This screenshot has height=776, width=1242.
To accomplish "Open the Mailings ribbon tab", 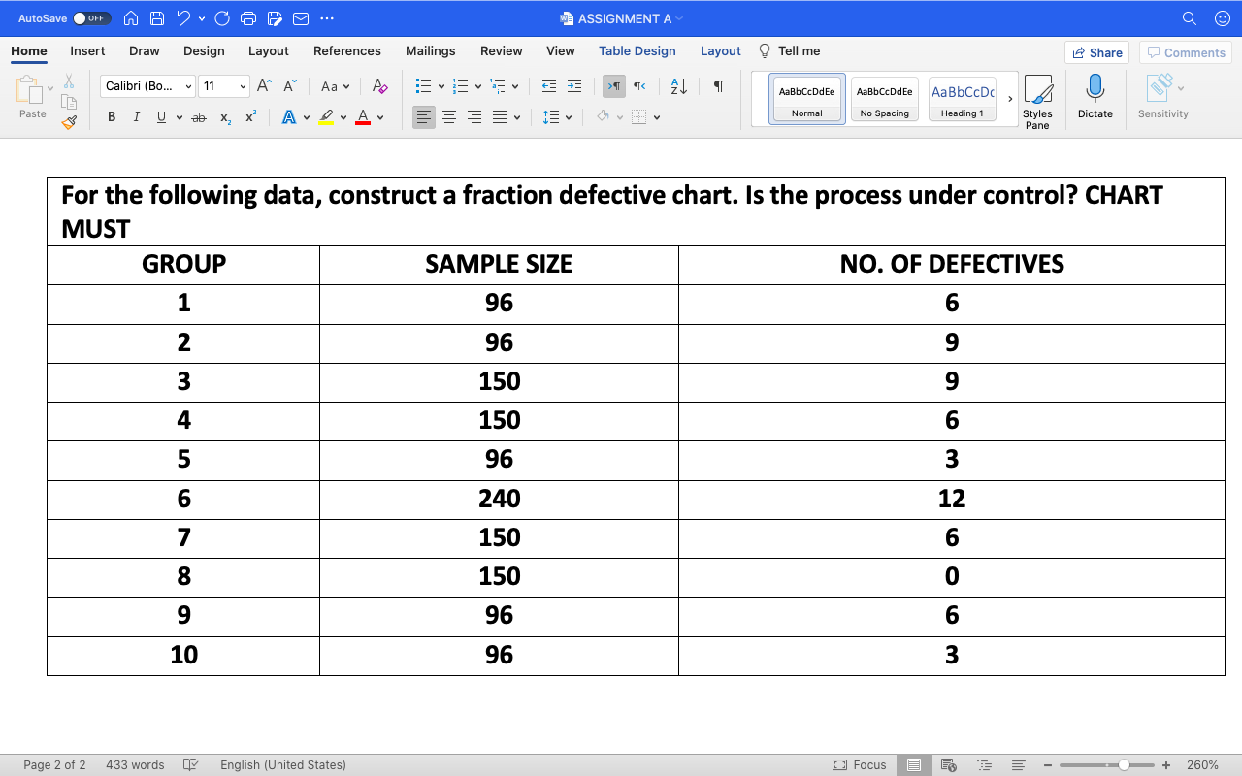I will (430, 50).
